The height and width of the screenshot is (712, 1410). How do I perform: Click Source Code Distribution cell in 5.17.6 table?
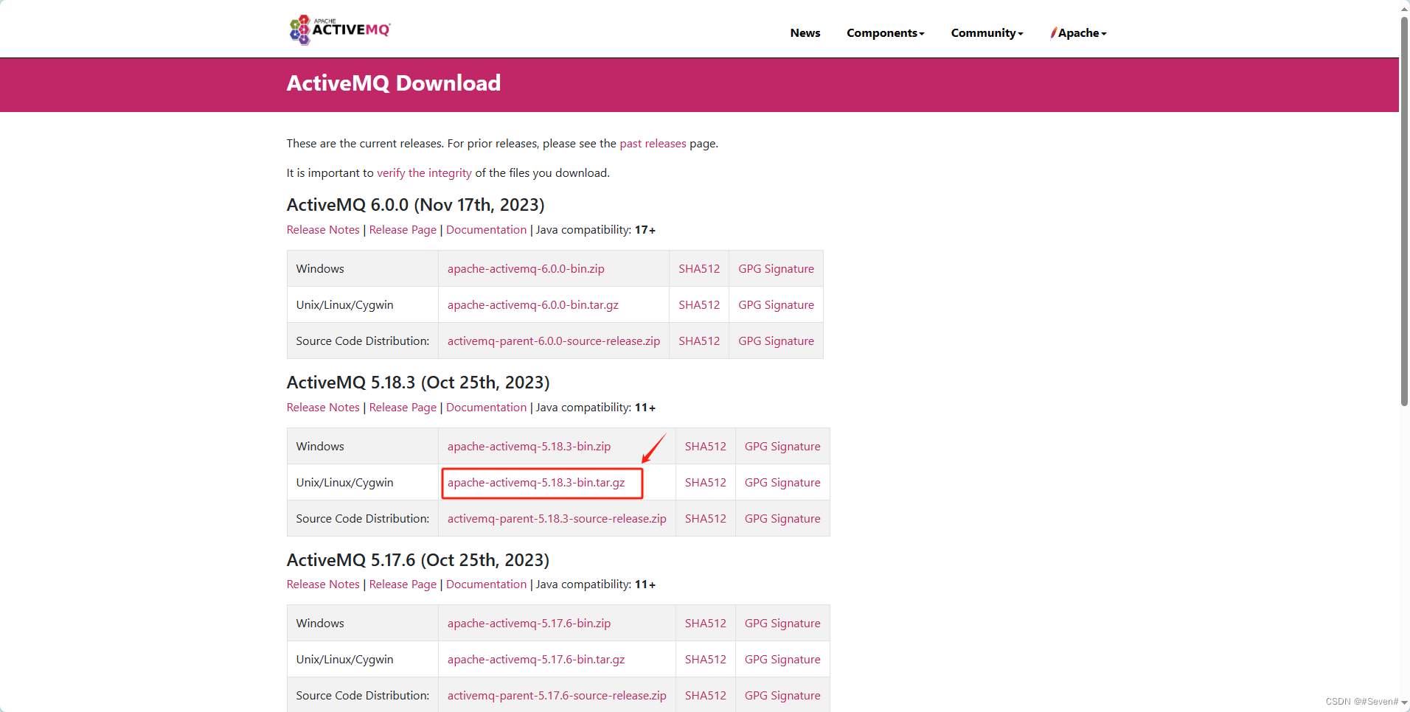point(363,696)
